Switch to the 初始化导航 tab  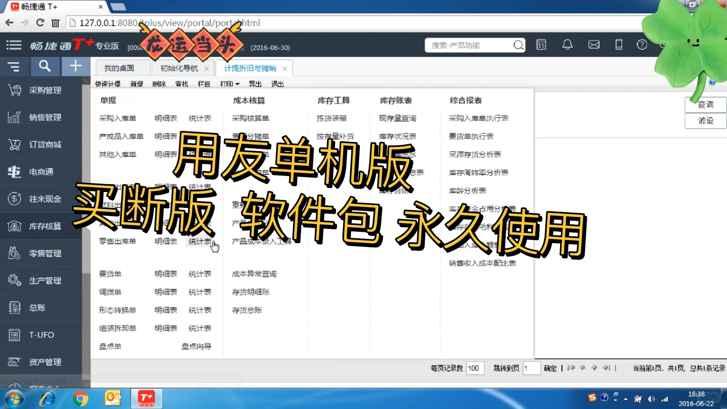click(x=178, y=68)
